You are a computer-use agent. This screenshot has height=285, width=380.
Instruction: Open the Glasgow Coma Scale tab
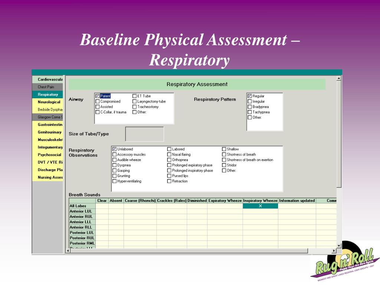[x=47, y=117]
